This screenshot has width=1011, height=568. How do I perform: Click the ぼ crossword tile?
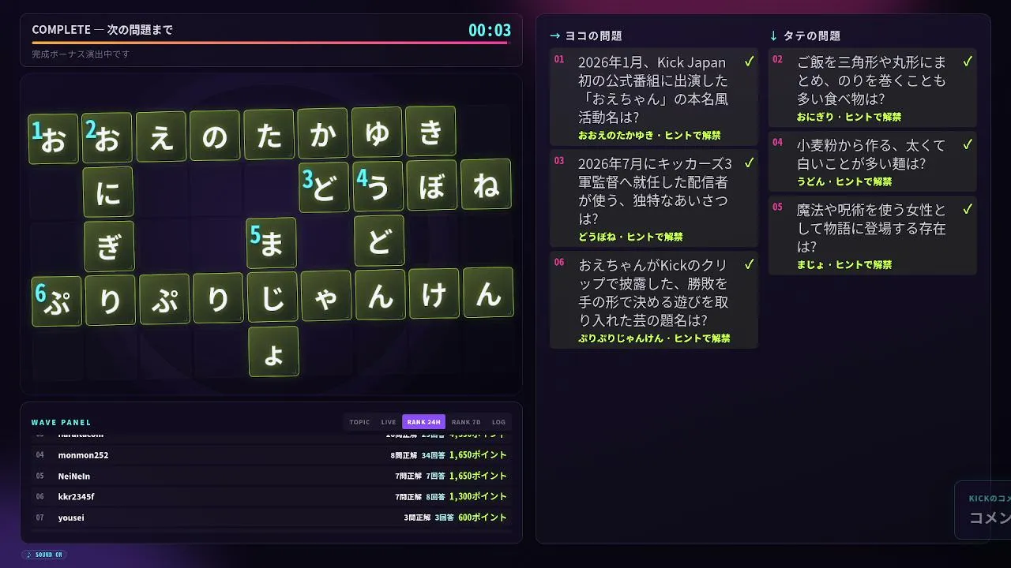pyautogui.click(x=432, y=185)
